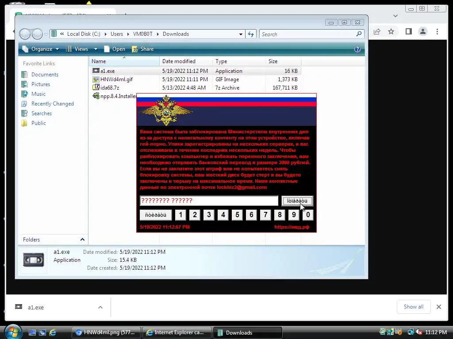Click the unlock code input field in ransom dialog

click(x=209, y=201)
